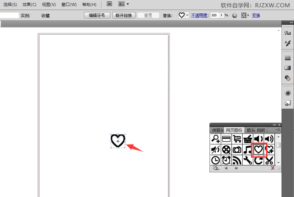The height and width of the screenshot is (197, 294).
Task: Click the opacity 100 value field
Action: pyautogui.click(x=215, y=16)
